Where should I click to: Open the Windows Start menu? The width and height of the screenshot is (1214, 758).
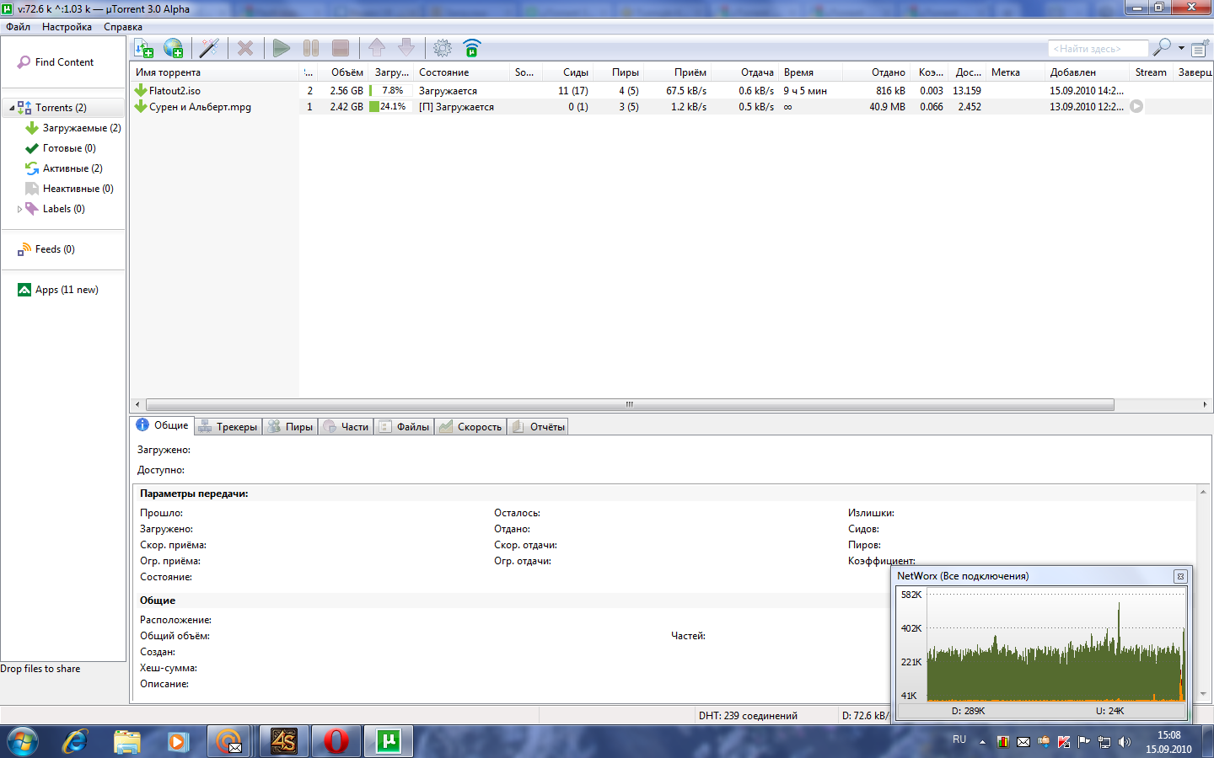[22, 741]
